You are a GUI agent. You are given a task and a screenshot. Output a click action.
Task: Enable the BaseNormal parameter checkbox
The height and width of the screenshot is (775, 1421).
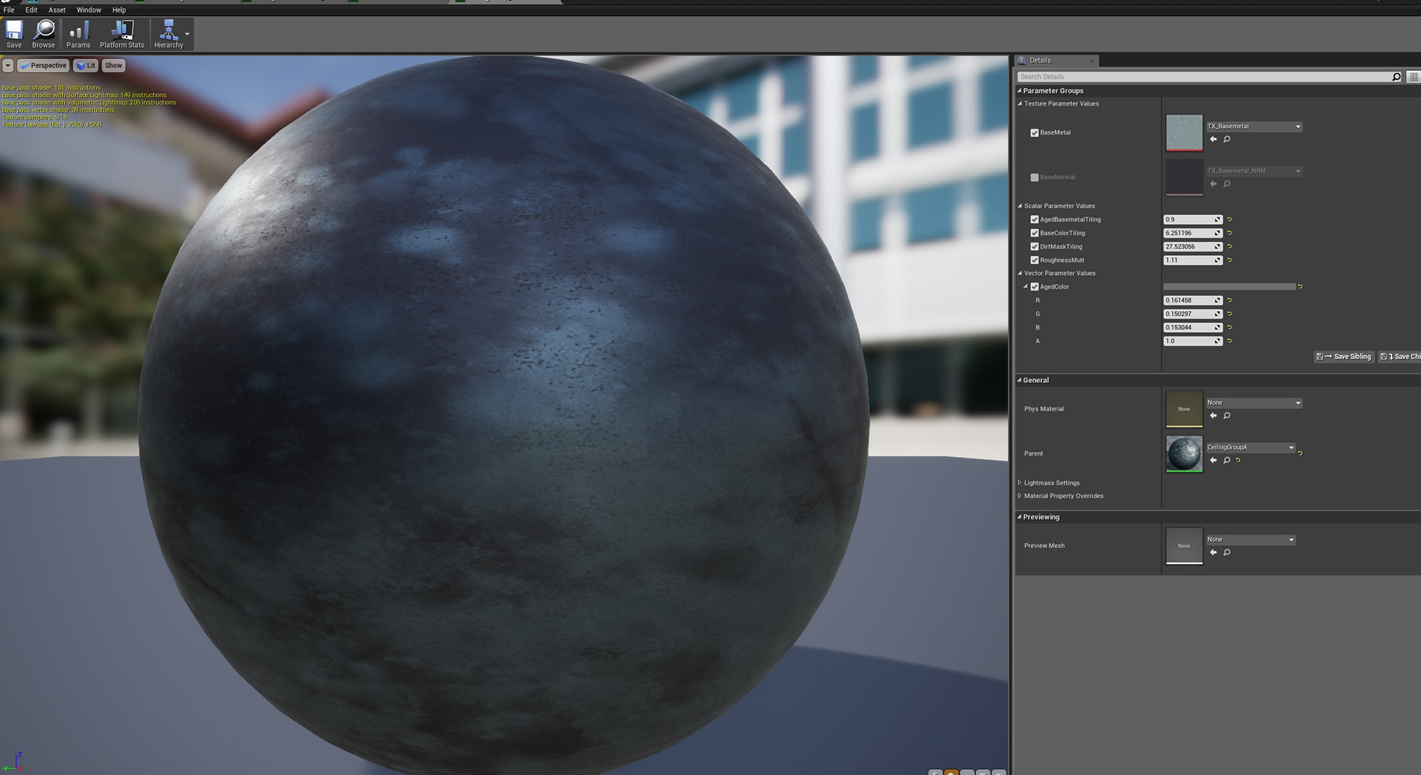click(x=1035, y=177)
